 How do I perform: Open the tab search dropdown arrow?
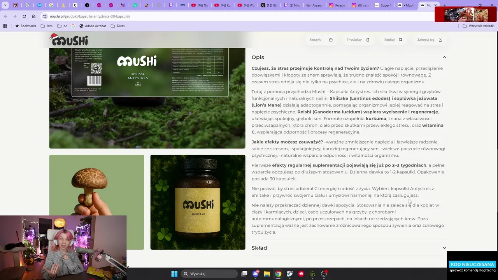click(5, 5)
